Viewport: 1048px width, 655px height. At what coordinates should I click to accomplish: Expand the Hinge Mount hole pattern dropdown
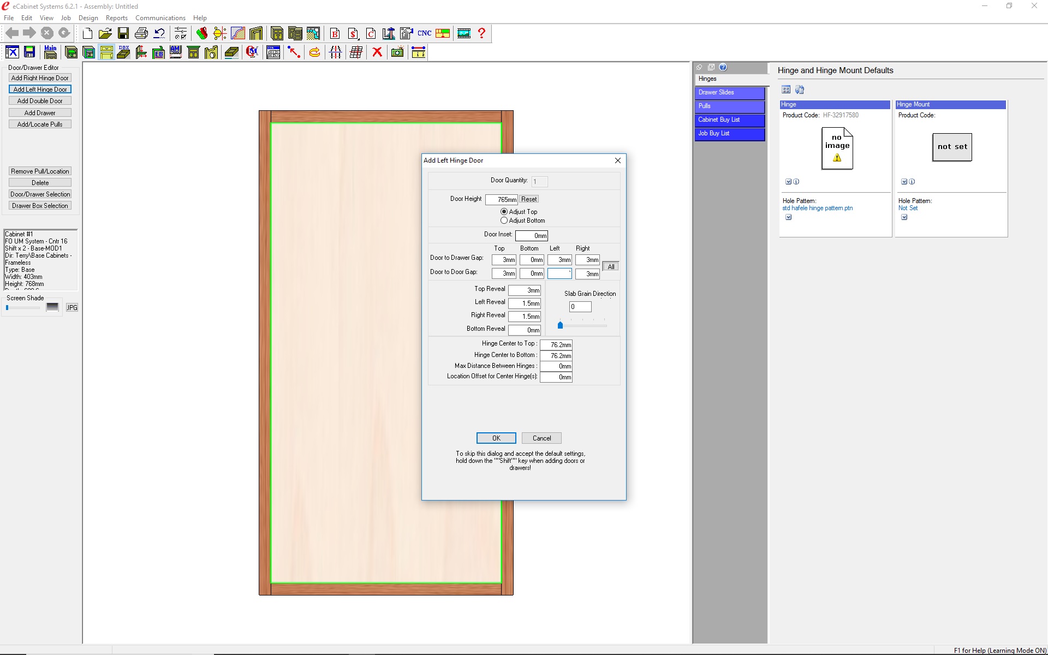tap(904, 217)
